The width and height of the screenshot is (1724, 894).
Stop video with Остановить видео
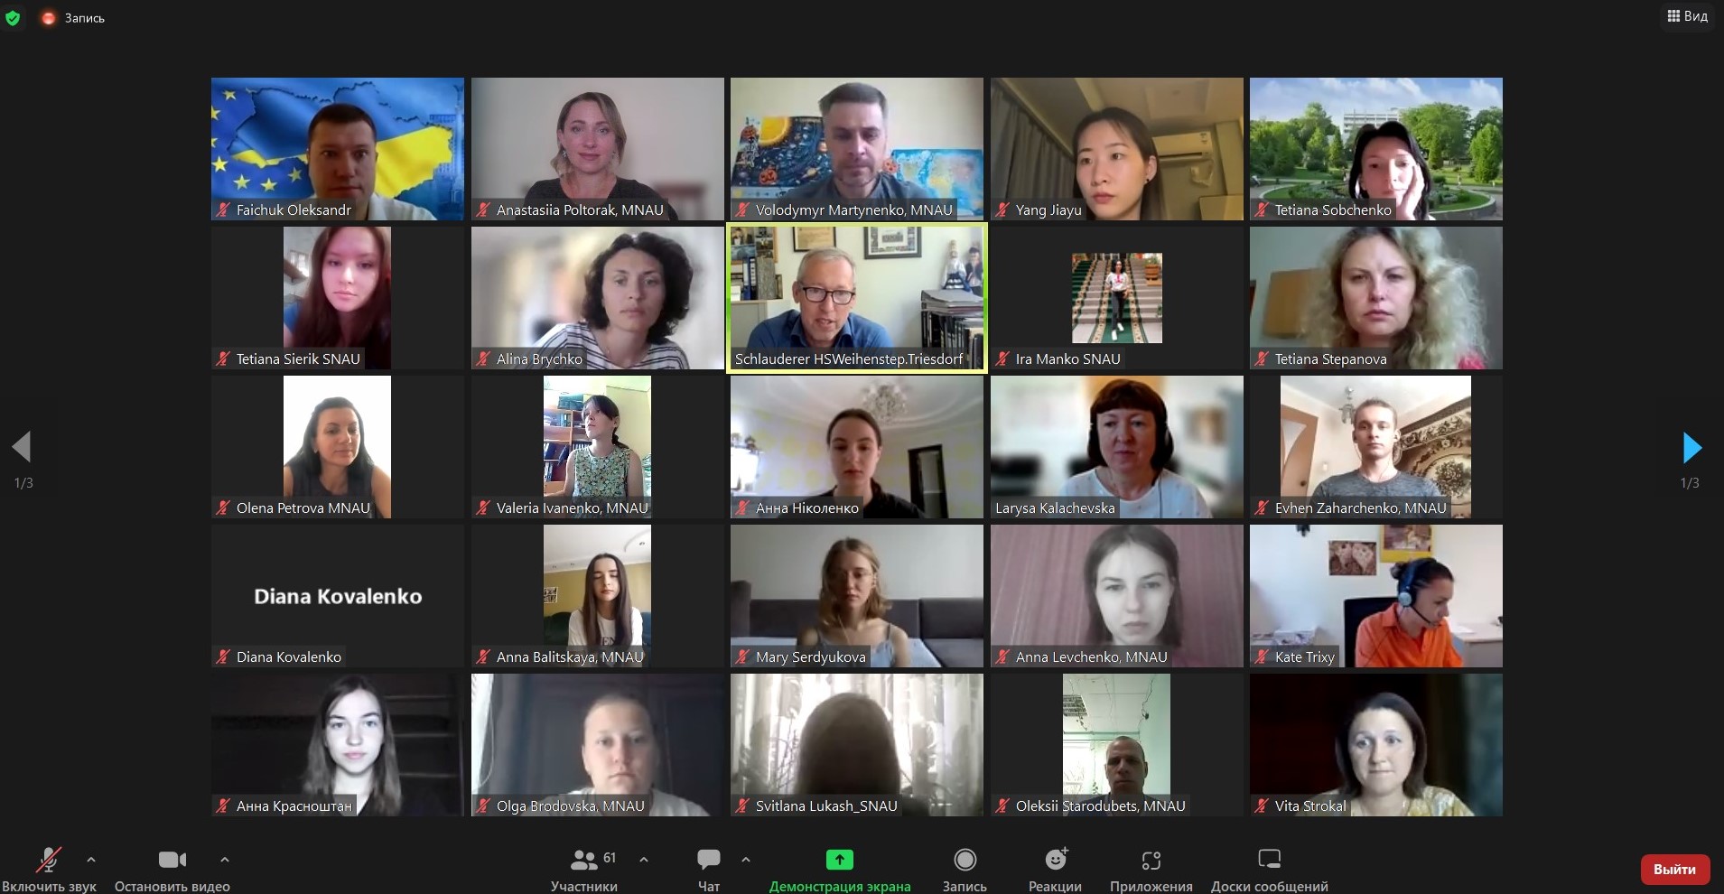(x=172, y=871)
